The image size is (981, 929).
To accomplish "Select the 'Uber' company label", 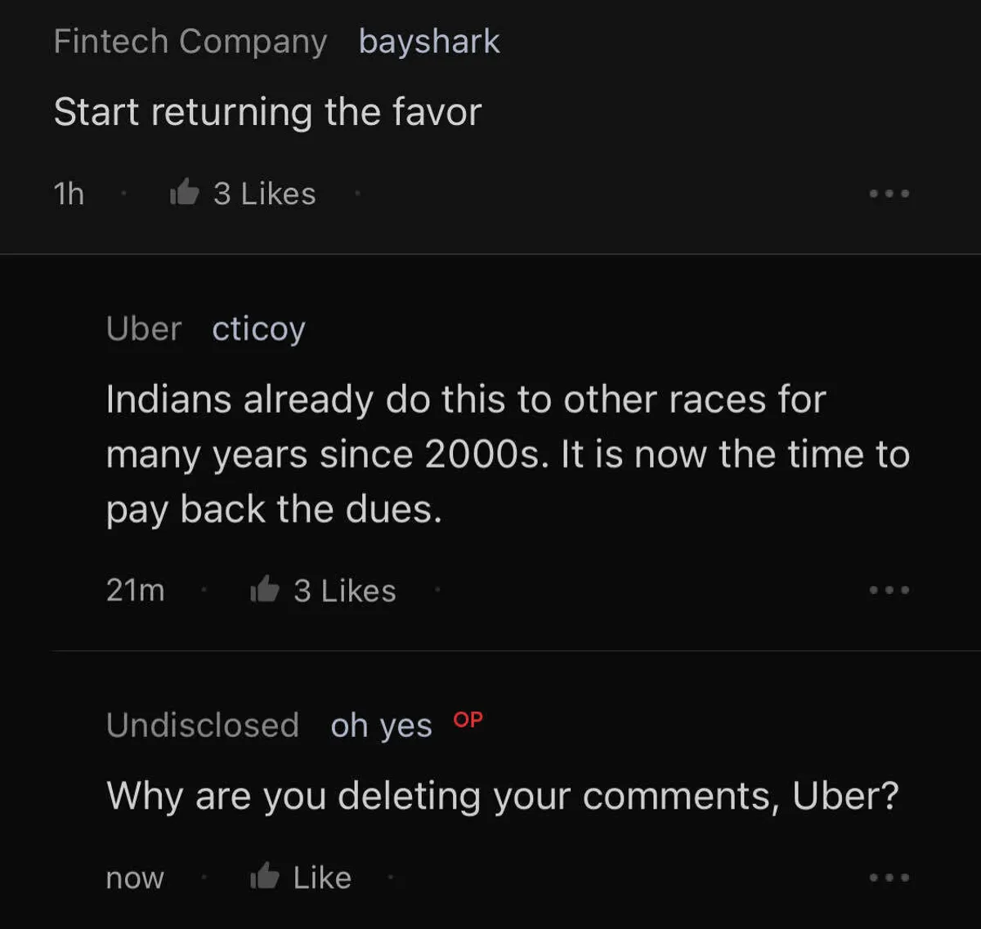I will pos(144,328).
